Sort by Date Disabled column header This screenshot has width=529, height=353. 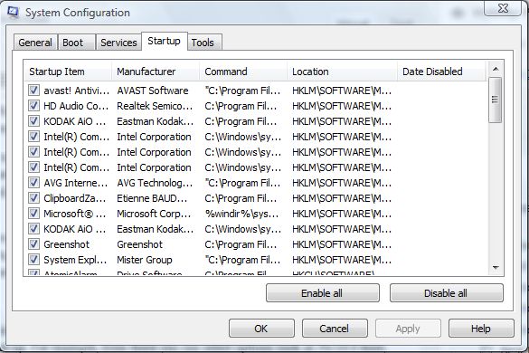[x=441, y=72]
